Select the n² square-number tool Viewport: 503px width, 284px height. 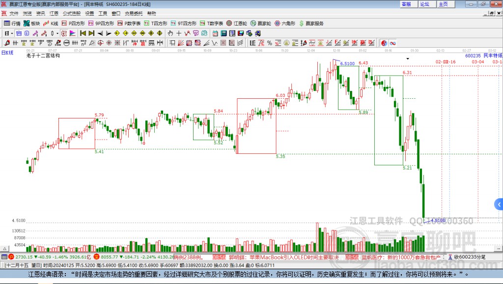click(x=84, y=43)
